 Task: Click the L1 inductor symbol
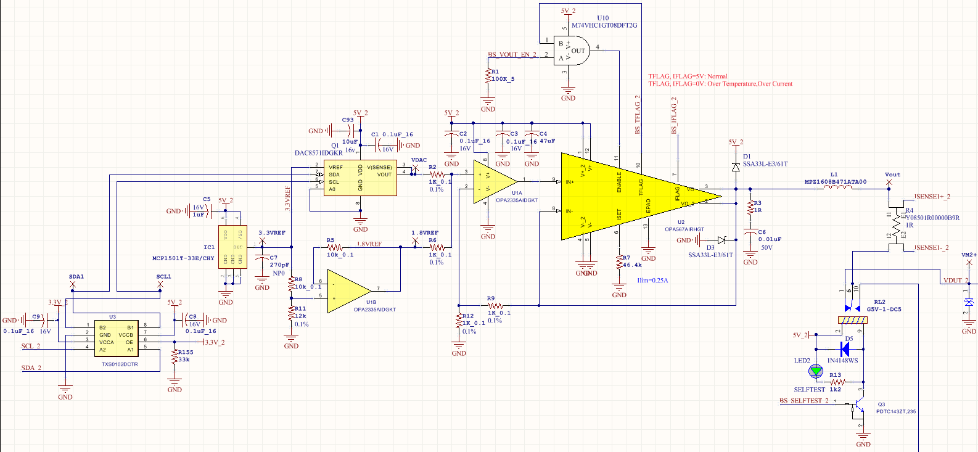839,187
